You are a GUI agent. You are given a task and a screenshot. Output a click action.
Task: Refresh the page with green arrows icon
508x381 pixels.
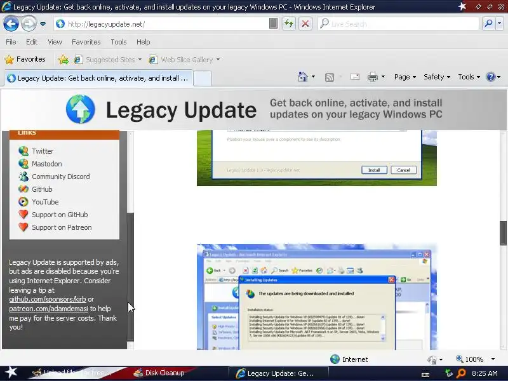click(x=289, y=23)
